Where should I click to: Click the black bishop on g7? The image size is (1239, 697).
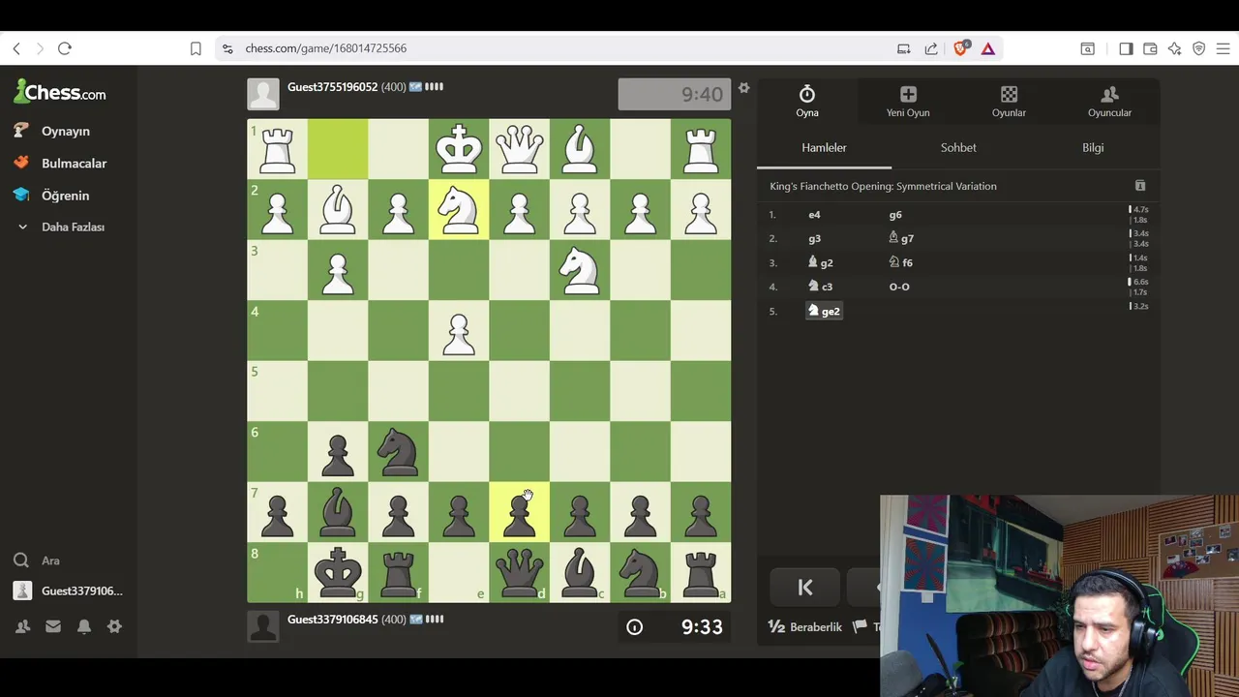click(x=338, y=512)
